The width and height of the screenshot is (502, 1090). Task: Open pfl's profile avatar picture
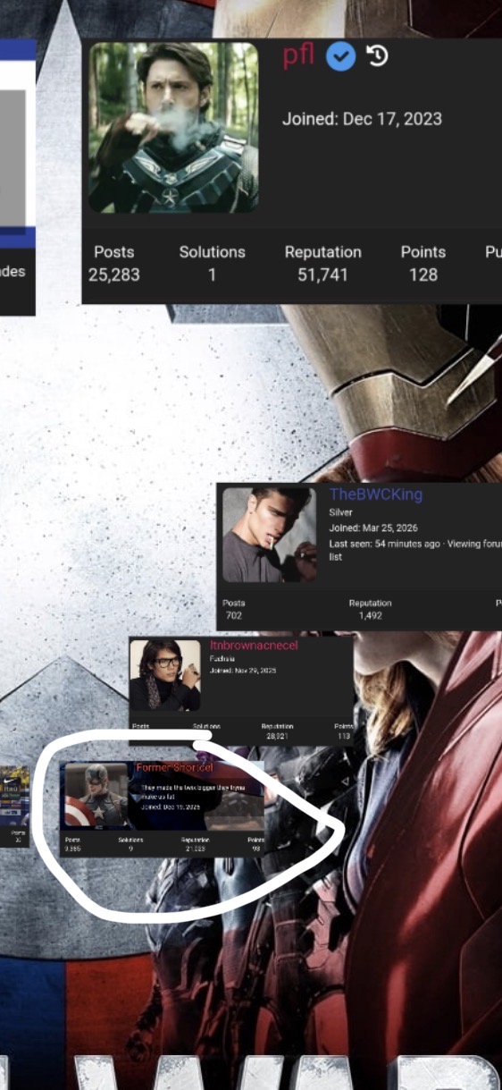point(173,128)
